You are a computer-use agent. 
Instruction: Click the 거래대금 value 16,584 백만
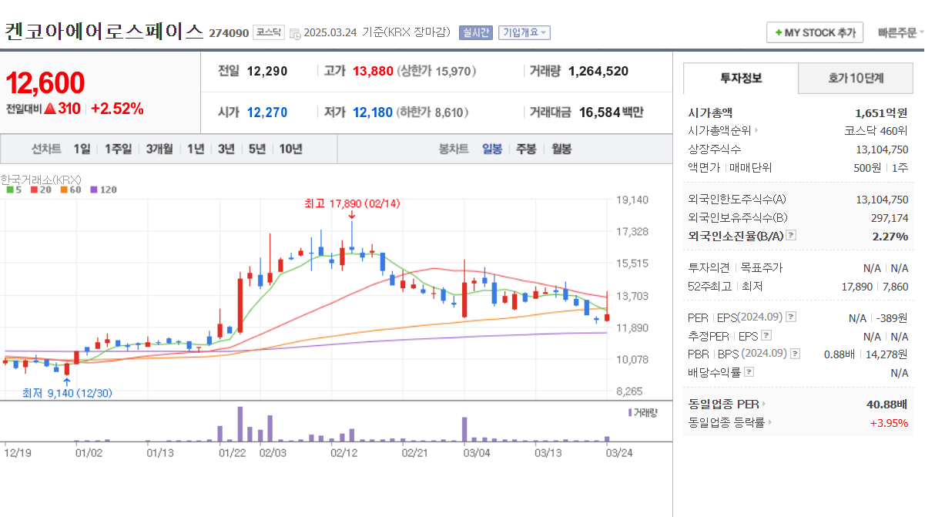coord(612,112)
